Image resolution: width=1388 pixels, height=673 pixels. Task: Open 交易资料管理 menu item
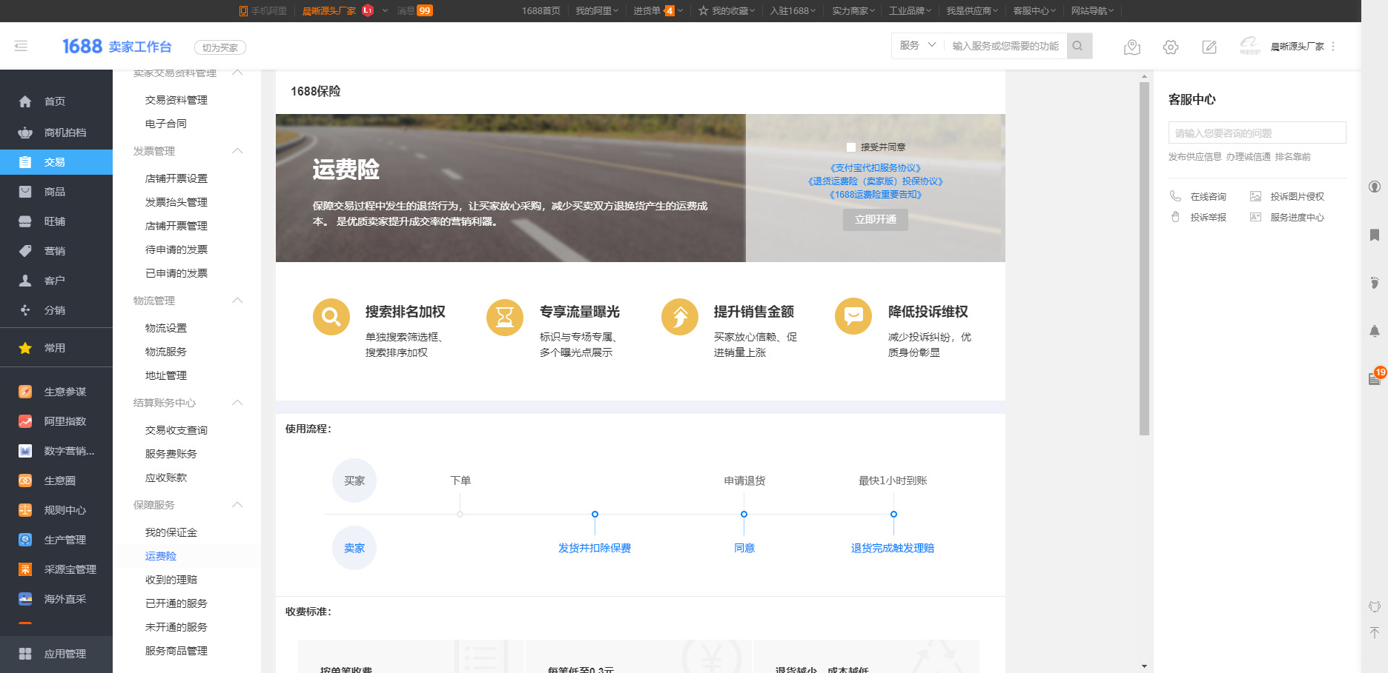(x=176, y=100)
